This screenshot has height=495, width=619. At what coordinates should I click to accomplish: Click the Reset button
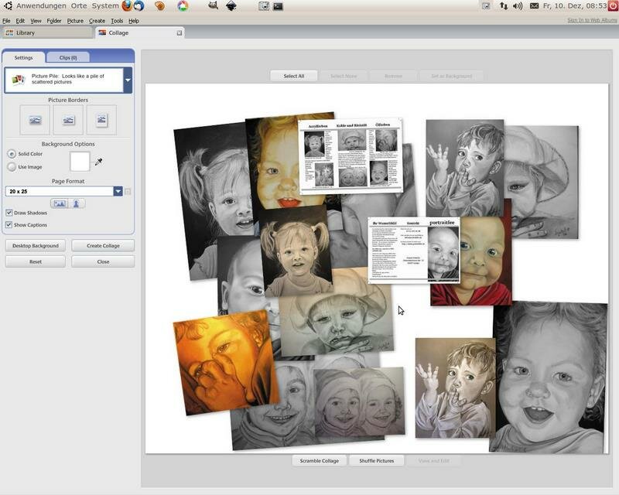click(36, 261)
